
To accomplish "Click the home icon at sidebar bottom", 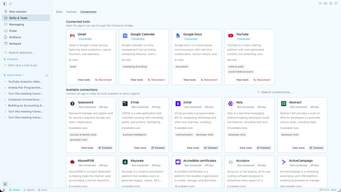I will point(5,184).
